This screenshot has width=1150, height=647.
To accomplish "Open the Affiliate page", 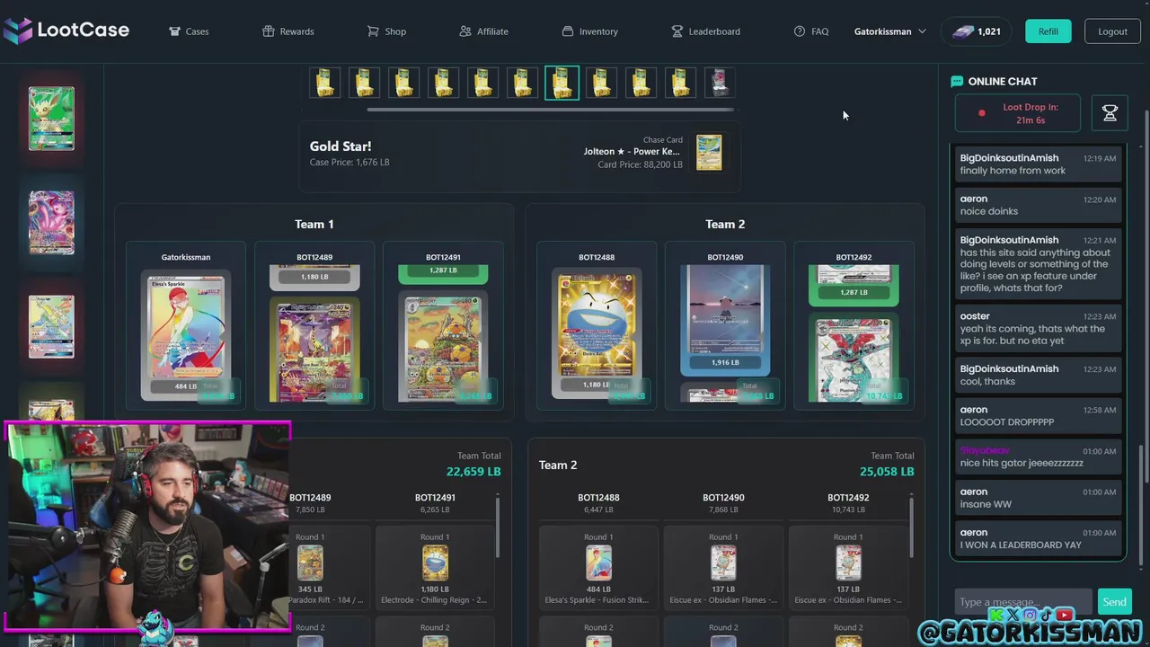I will point(483,31).
